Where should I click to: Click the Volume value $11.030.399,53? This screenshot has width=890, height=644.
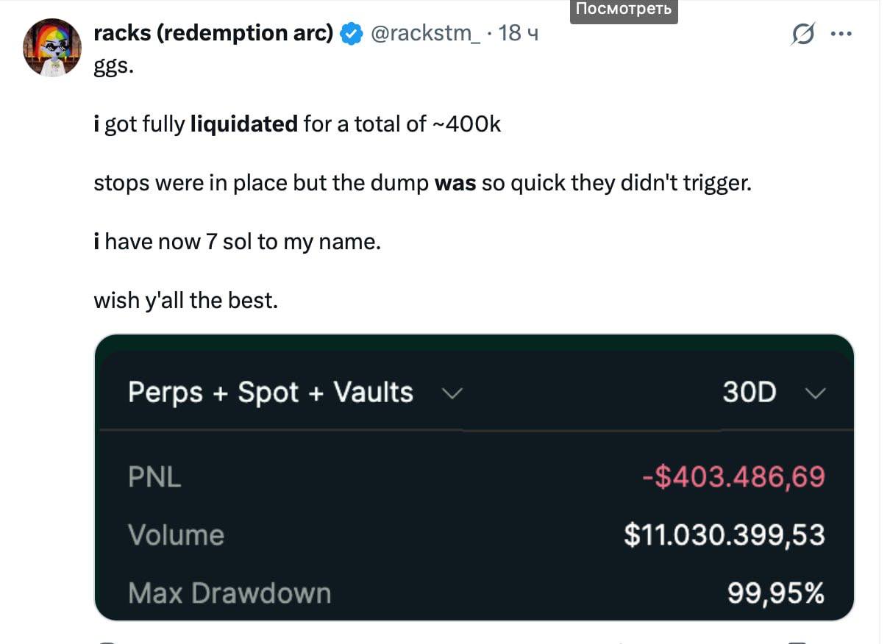click(724, 534)
